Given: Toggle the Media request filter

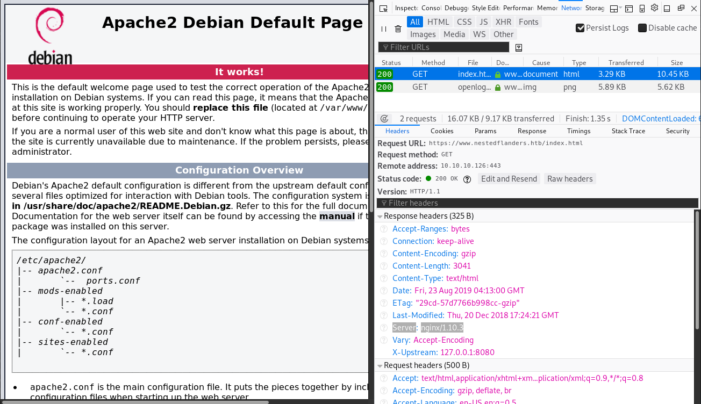Looking at the screenshot, I should 454,34.
